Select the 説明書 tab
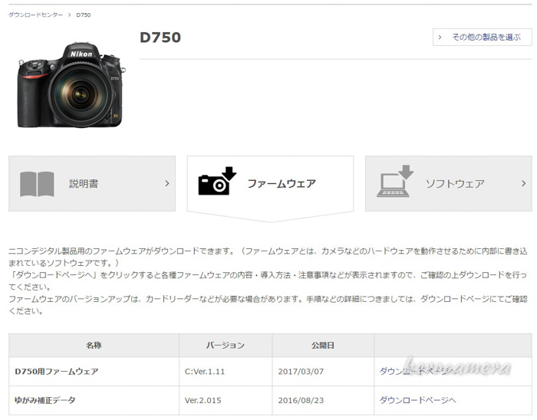The image size is (537, 420). [92, 184]
